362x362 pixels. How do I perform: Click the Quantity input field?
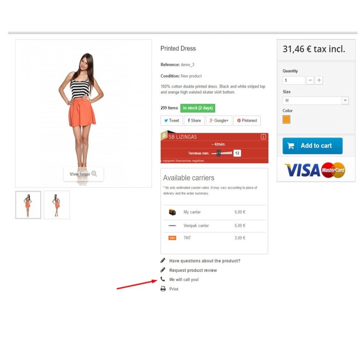pos(294,80)
